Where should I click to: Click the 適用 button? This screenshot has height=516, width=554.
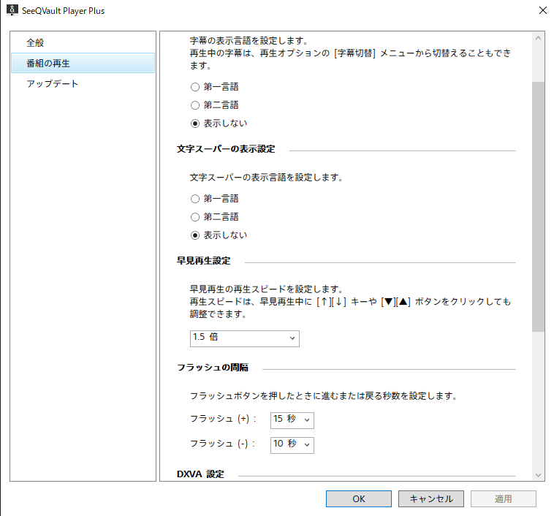click(504, 498)
